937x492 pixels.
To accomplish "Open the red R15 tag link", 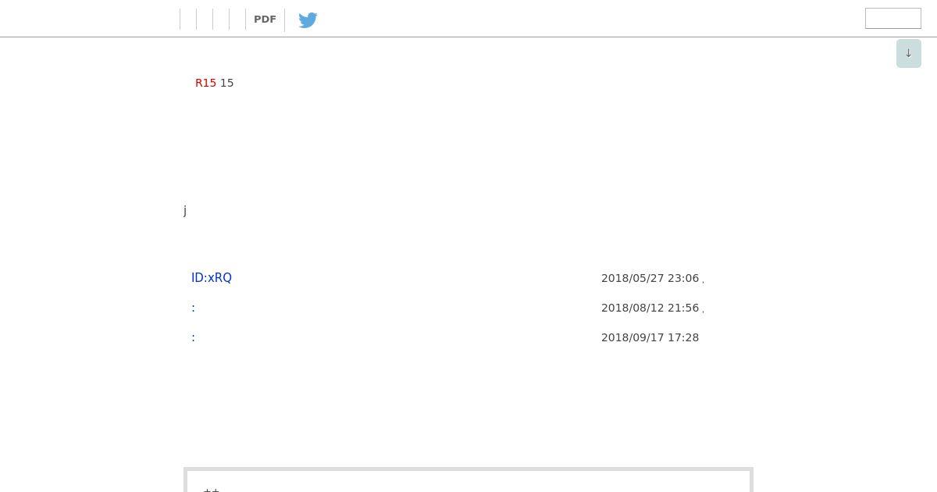I will pos(205,83).
